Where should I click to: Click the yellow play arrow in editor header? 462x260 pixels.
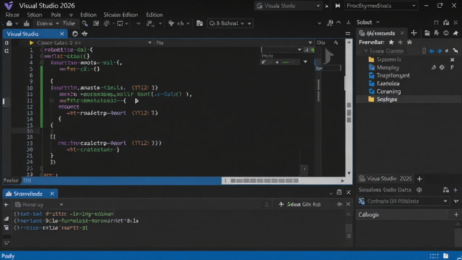[32, 43]
